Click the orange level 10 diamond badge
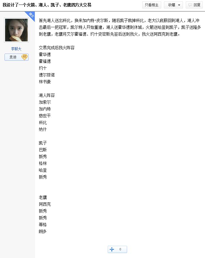Image resolution: width=205 pixels, height=258 pixels. point(24,57)
